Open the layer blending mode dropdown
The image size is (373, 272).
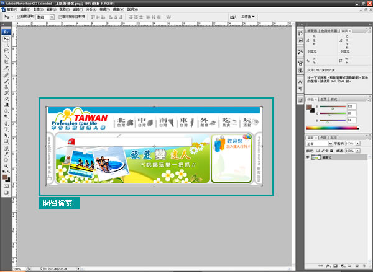[x=320, y=144]
